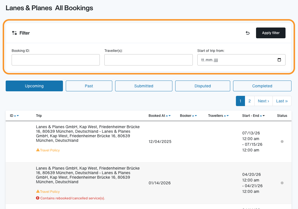This screenshot has height=209, width=298.
Task: Click Contains rebooked/cancelled service(s) message
Action: coord(73,198)
